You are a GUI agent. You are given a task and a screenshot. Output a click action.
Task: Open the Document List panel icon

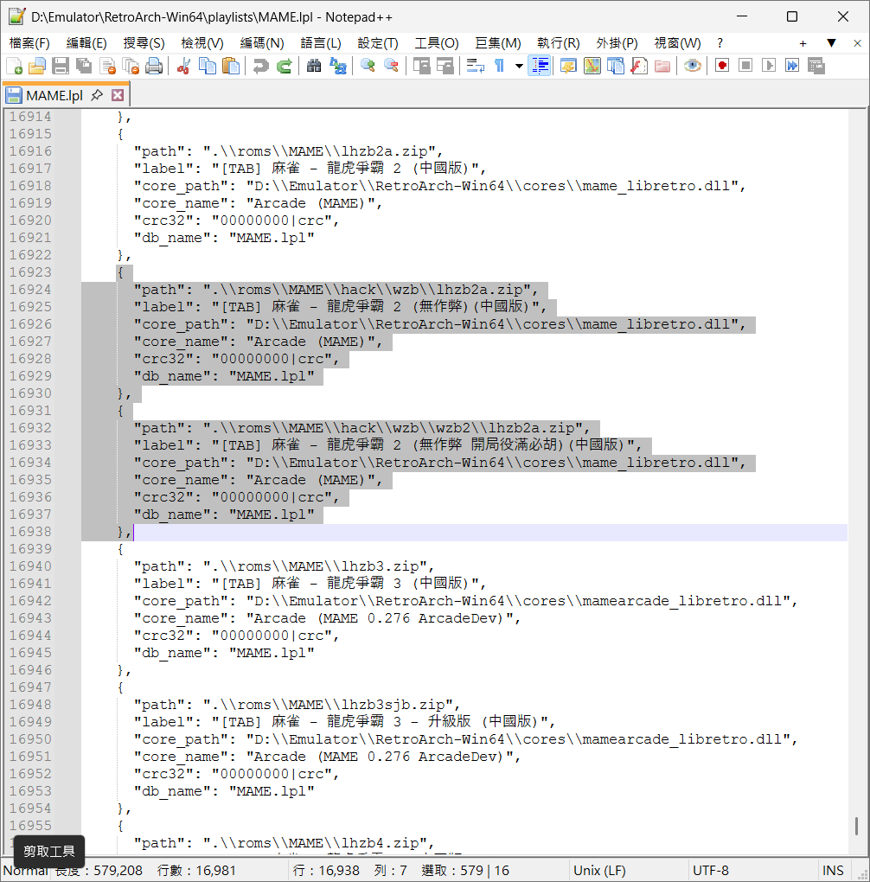[615, 66]
